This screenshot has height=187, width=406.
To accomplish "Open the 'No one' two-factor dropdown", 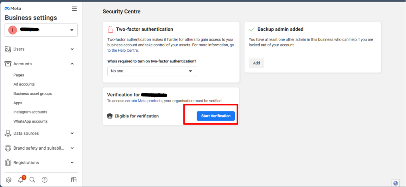I will [152, 71].
